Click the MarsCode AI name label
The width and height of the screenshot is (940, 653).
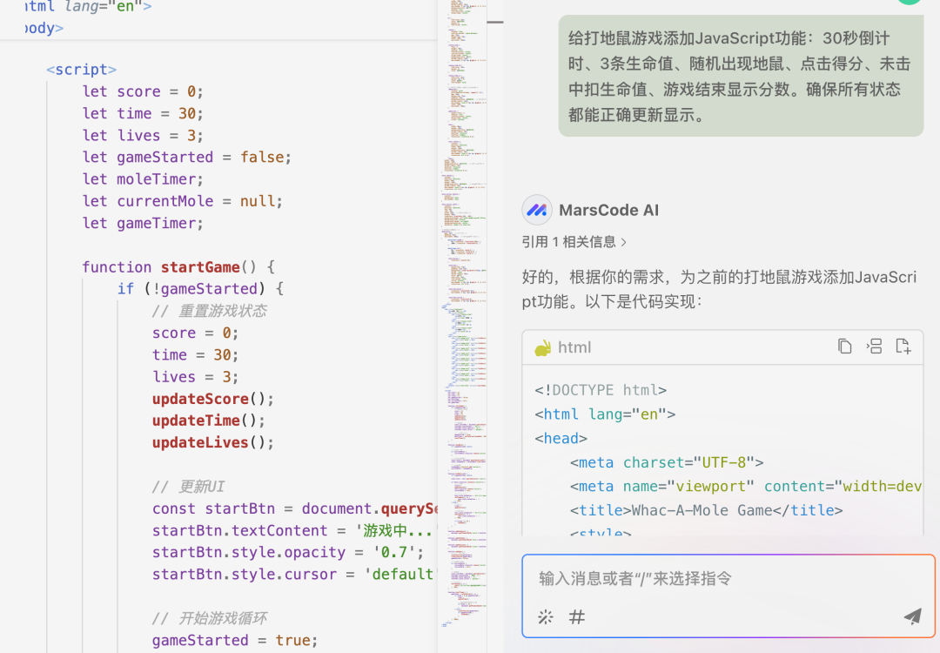tap(608, 211)
